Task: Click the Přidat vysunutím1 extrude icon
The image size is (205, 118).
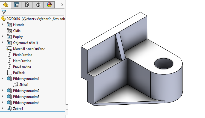Action: click(9, 79)
